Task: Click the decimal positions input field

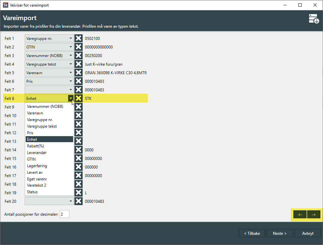Action: coord(65,214)
